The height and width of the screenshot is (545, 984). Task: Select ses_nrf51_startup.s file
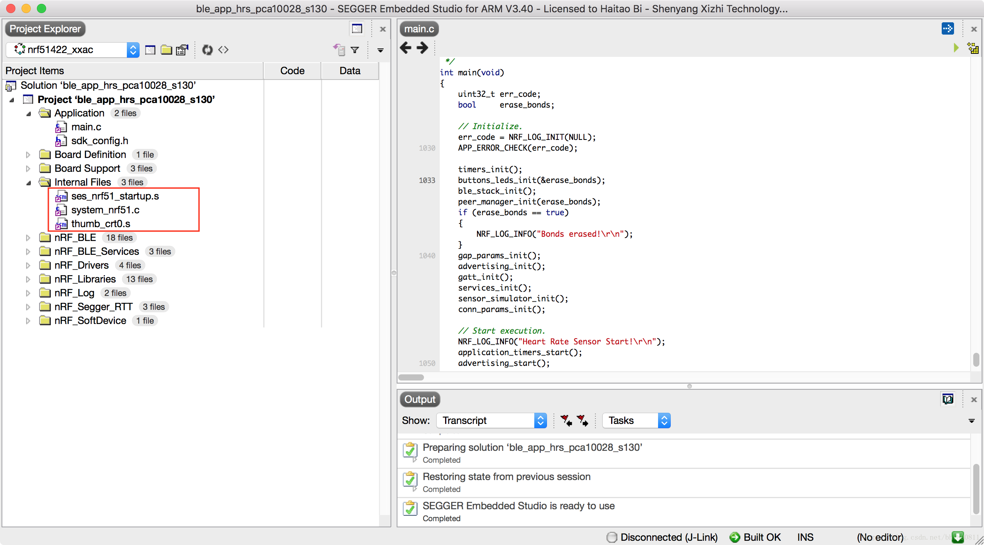[x=115, y=196]
